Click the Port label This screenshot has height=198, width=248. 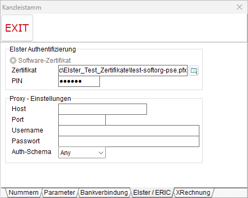click(18, 120)
